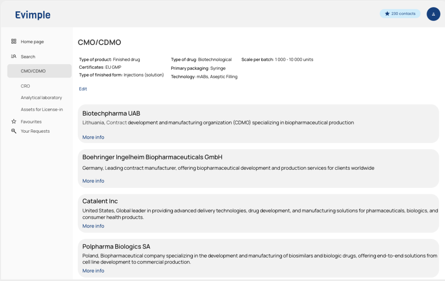The image size is (445, 281).
Task: Click Boehringer Ingelheim Biopharmaceuticals GmbH title
Action: tap(153, 157)
